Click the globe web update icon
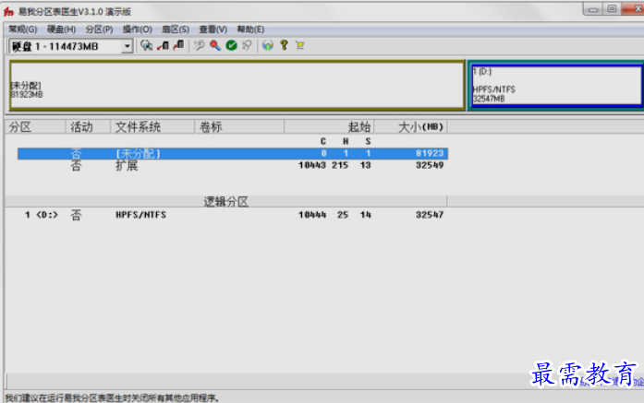Screen dimensions: 644x403 click(x=268, y=45)
